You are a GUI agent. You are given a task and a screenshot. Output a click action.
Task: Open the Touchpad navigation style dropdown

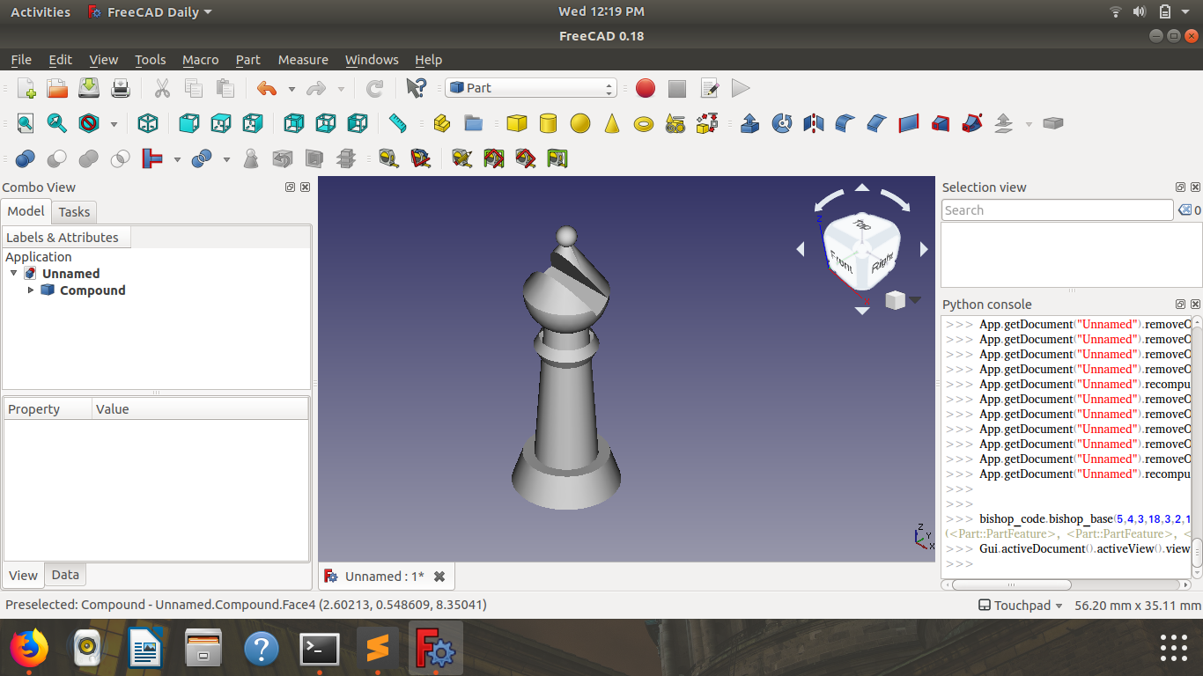pos(1021,606)
